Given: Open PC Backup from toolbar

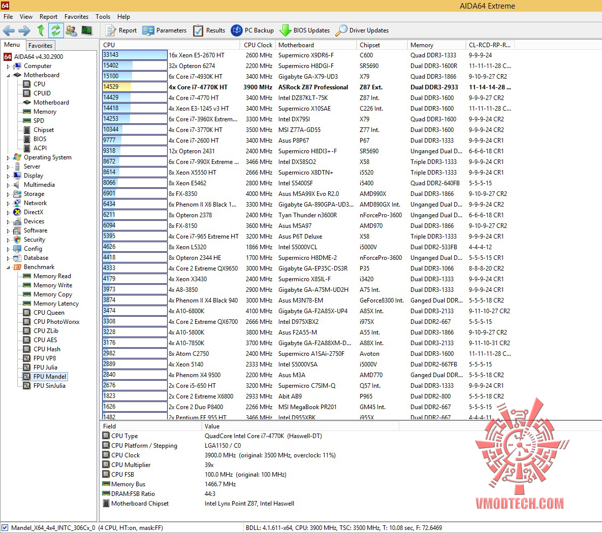Looking at the screenshot, I should tap(252, 30).
